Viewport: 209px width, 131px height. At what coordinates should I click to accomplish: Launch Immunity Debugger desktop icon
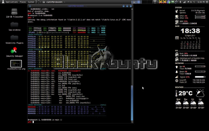14,52
